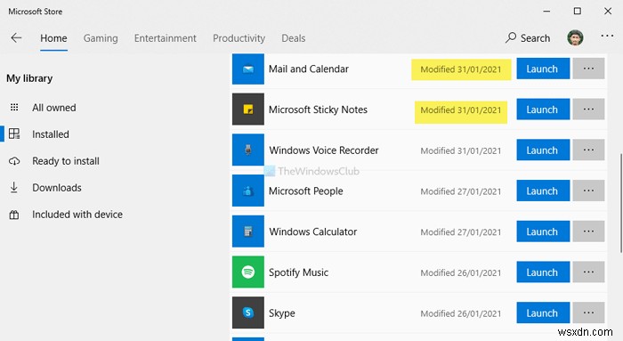623x341 pixels.
Task: Click the Windows Voice Recorder app icon
Action: [248, 150]
